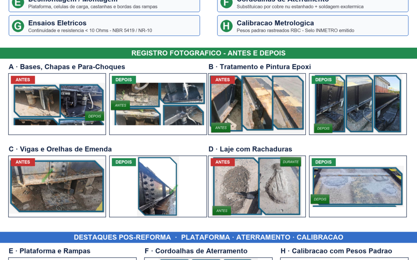Select the 'Plataforma, celulas de carga' subtitle
The height and width of the screenshot is (260, 417).
point(93,7)
